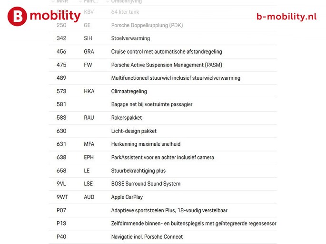Select Navigatie incl. Porsche Connect row
The image size is (326, 244).
[147, 237]
